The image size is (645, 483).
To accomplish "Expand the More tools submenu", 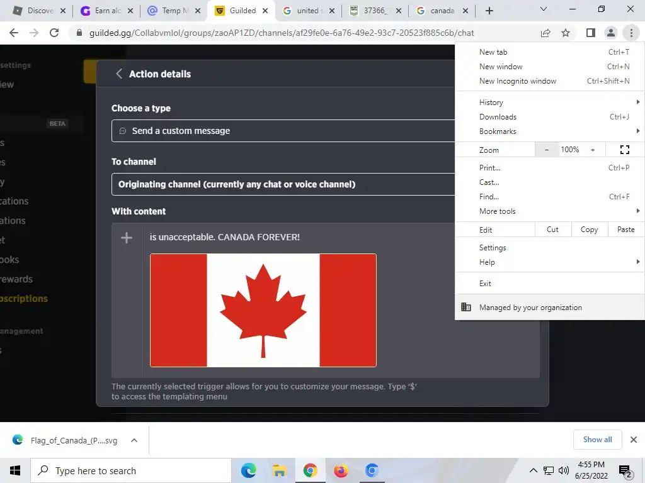I will [x=549, y=211].
